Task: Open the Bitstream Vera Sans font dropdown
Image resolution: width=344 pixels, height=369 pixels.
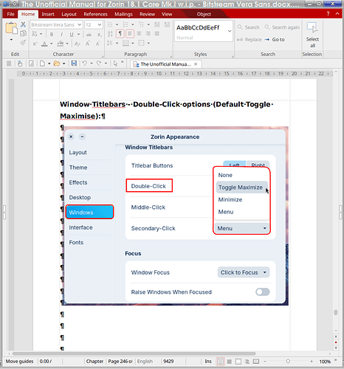Action: tap(56, 25)
